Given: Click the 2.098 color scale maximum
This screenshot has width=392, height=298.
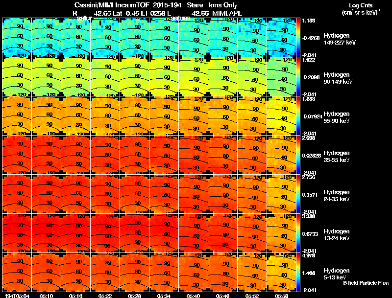Looking at the screenshot, I should (309, 138).
